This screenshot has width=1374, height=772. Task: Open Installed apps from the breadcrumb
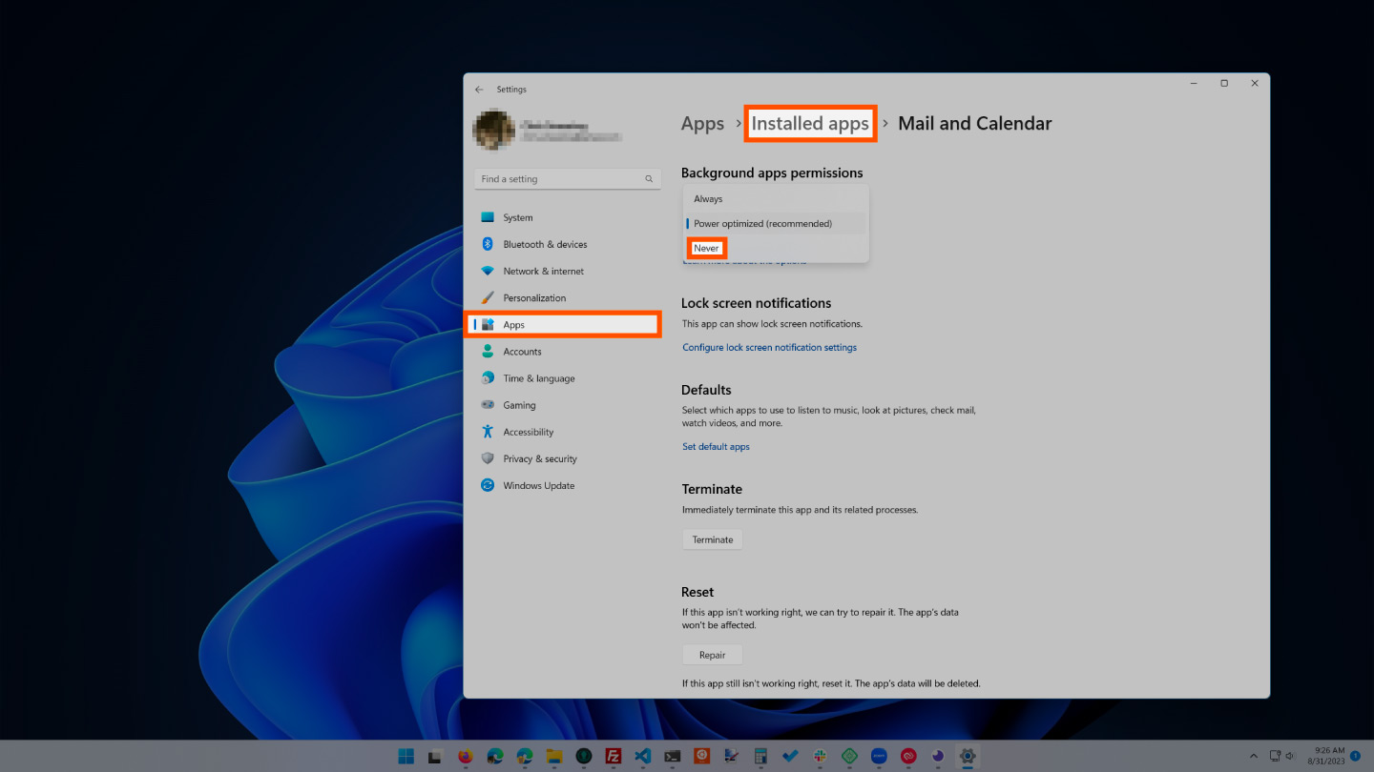[810, 123]
